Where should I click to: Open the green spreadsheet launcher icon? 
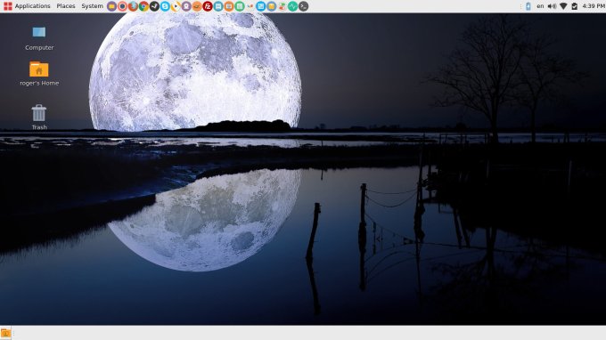(x=240, y=6)
